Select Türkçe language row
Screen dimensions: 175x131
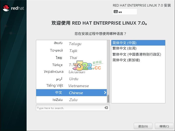[x=71, y=65]
